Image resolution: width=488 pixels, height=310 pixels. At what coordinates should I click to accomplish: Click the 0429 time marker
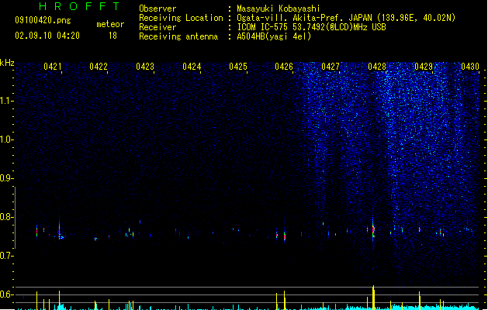(x=424, y=67)
